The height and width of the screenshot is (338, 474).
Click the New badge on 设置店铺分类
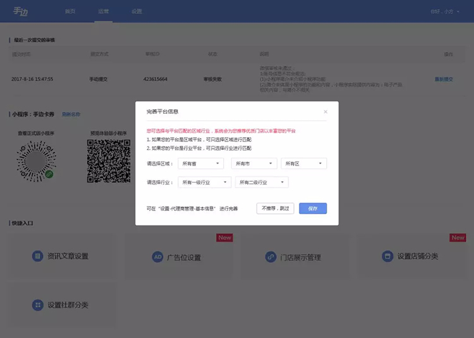click(458, 238)
